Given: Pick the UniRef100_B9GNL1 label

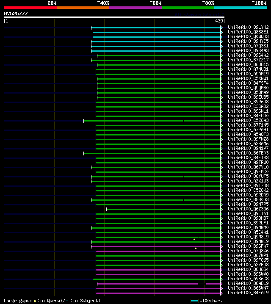Looking at the screenshot, I should 248,111.
